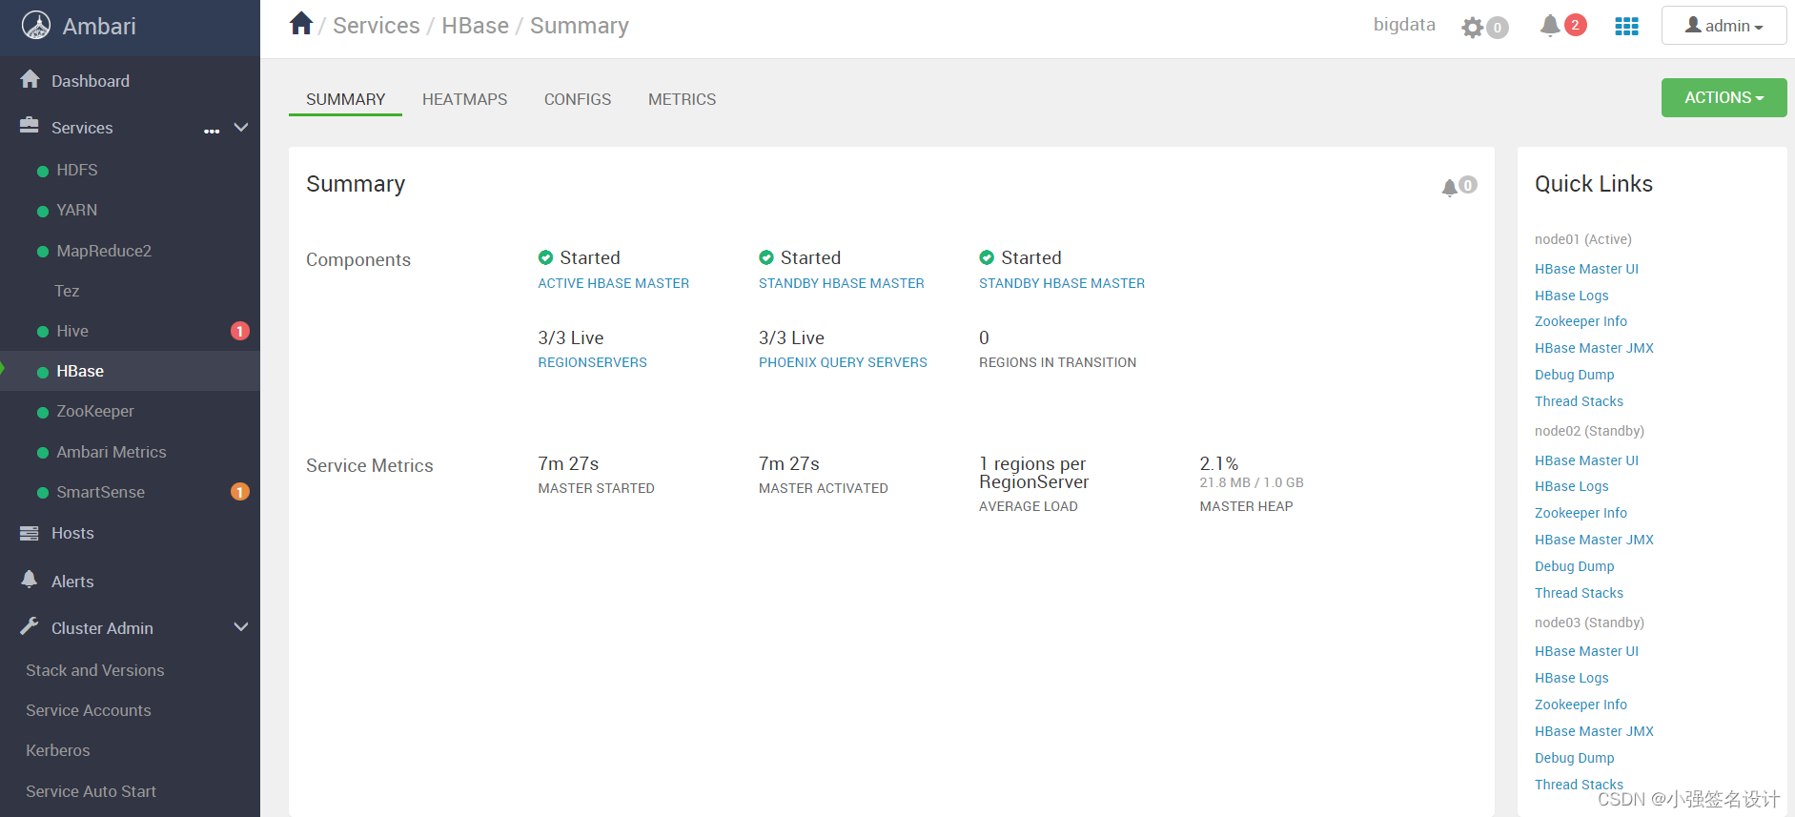The width and height of the screenshot is (1795, 817).
Task: Open alerts bell with red badge
Action: coord(1550,26)
